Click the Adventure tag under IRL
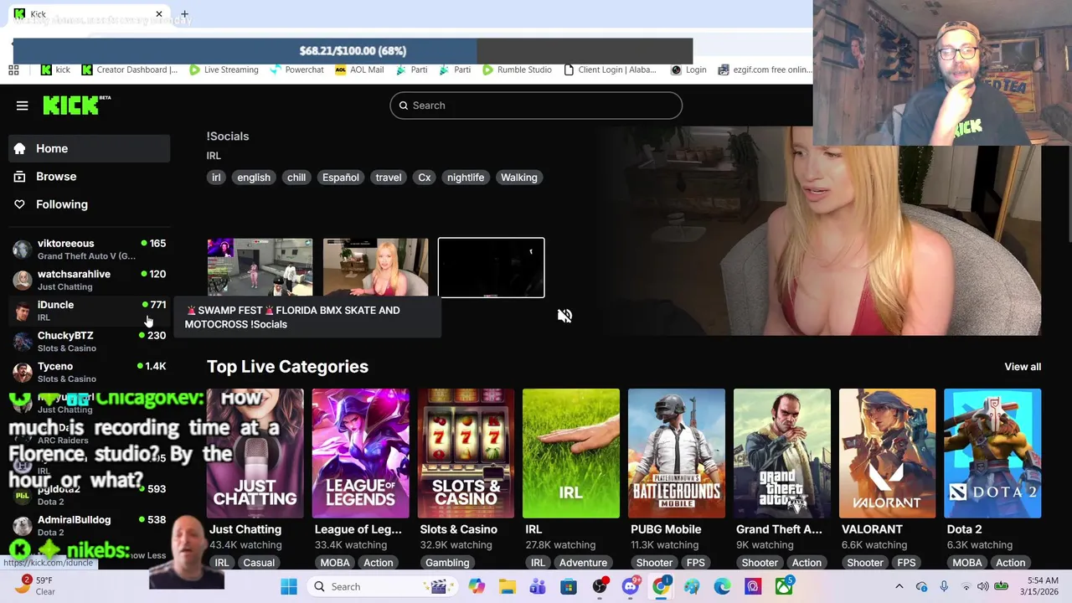This screenshot has width=1072, height=603. (x=583, y=563)
